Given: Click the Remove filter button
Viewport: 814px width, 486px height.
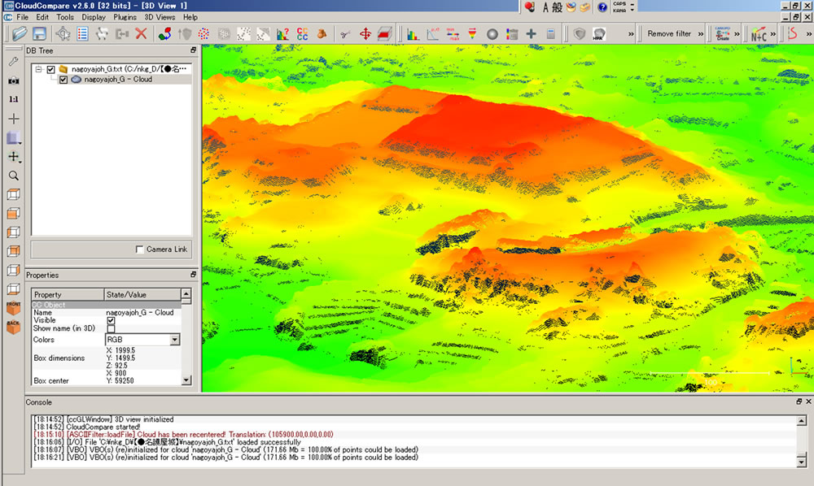Looking at the screenshot, I should tap(668, 33).
